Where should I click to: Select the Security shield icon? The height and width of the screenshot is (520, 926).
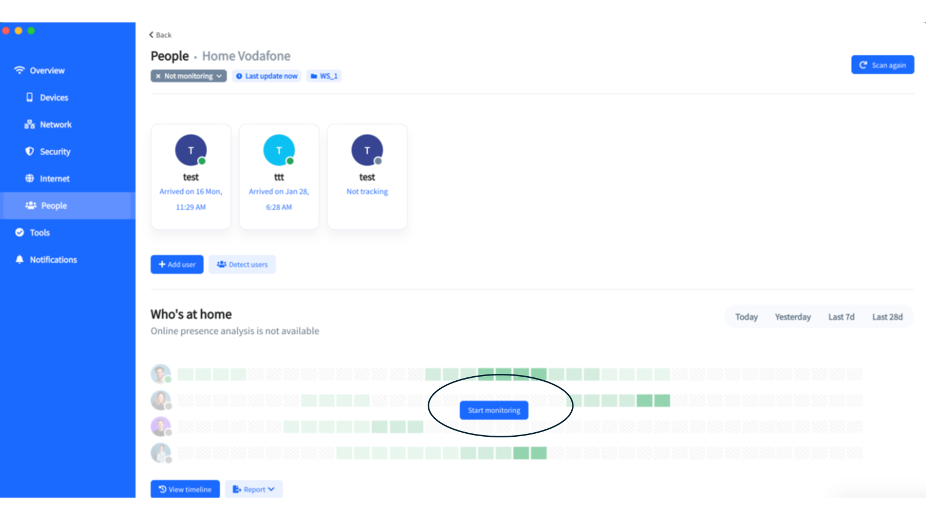(30, 151)
